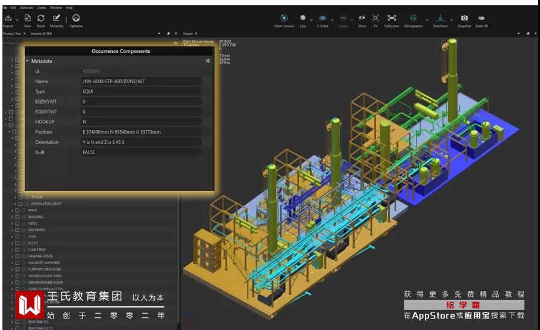Open the Edit menu
The image size is (540, 330).
click(13, 8)
